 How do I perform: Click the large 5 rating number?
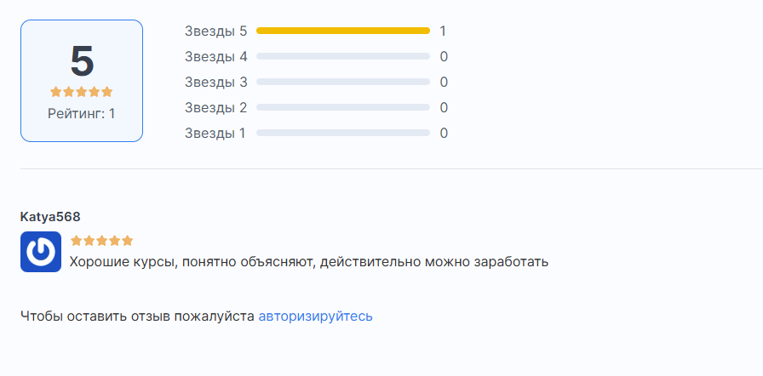click(x=82, y=61)
